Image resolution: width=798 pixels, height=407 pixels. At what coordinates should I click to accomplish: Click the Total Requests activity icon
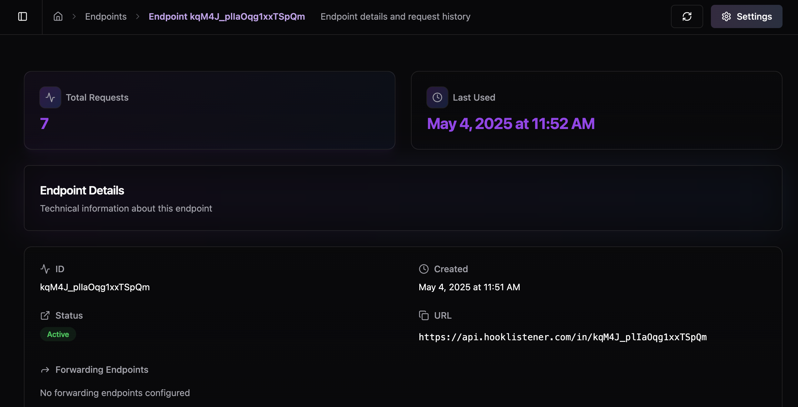coord(50,97)
